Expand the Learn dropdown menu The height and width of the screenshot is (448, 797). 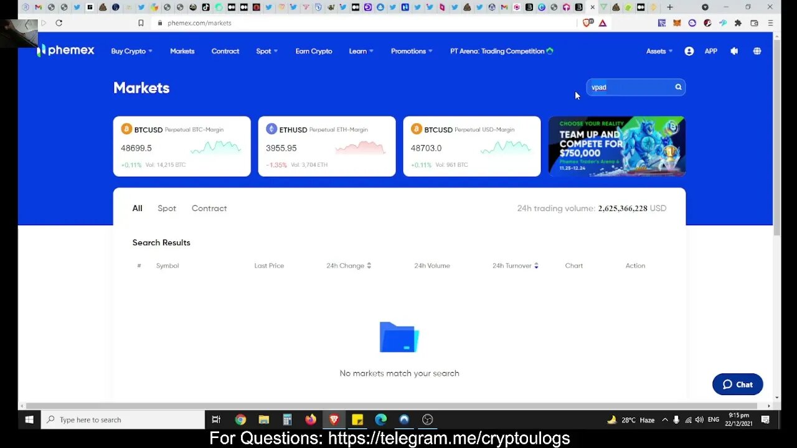(361, 51)
